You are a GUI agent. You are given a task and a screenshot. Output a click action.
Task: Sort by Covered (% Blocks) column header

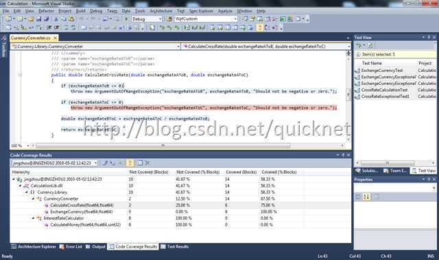coord(279,172)
